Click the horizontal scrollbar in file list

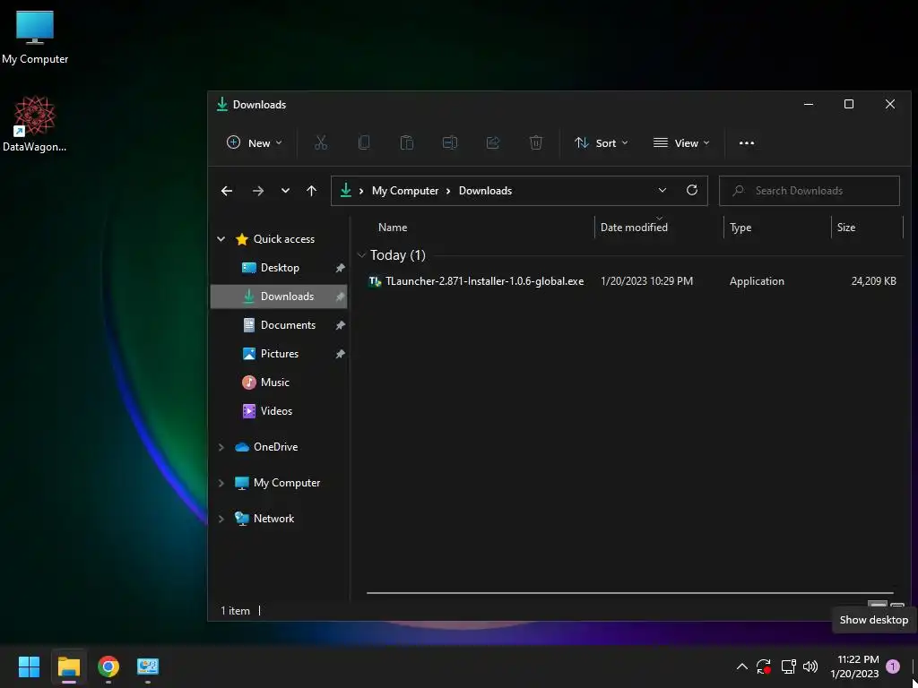(630, 593)
